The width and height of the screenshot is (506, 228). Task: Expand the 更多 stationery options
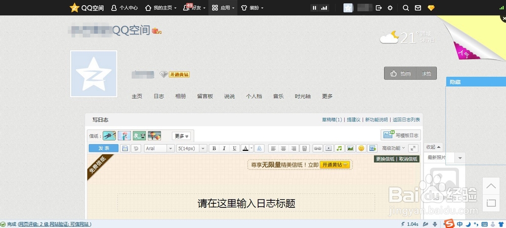pyautogui.click(x=181, y=136)
